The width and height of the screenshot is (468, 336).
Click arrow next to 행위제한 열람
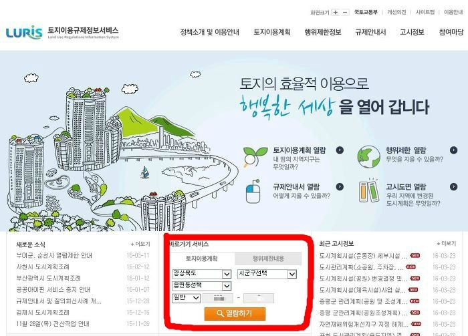click(x=454, y=150)
